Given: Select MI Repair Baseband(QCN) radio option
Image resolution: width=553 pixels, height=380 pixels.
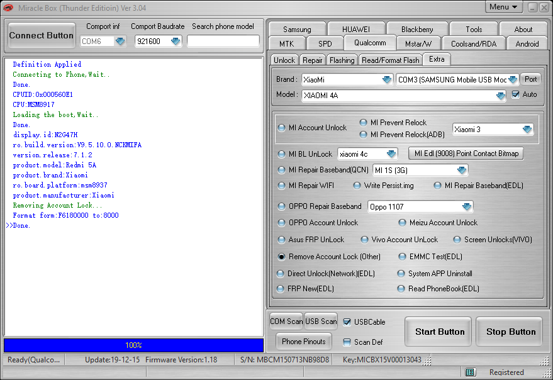Looking at the screenshot, I should coord(281,170).
